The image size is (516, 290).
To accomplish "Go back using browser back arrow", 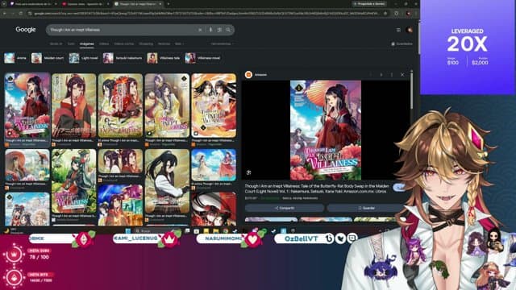I will pyautogui.click(x=5, y=14).
